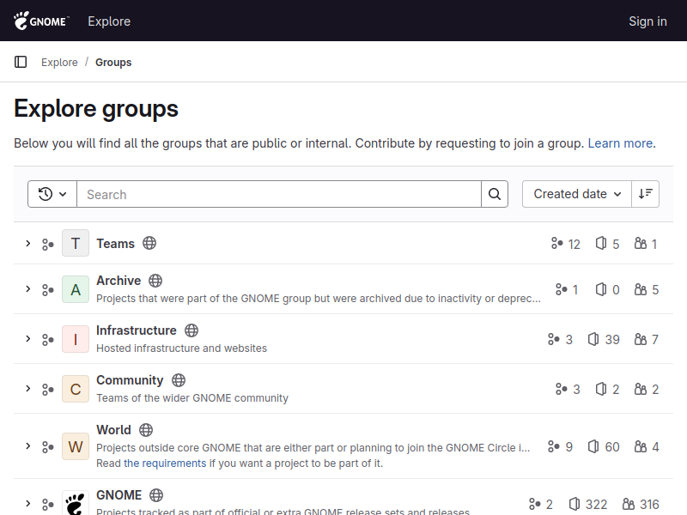Open the Created date sort dropdown

(x=577, y=194)
